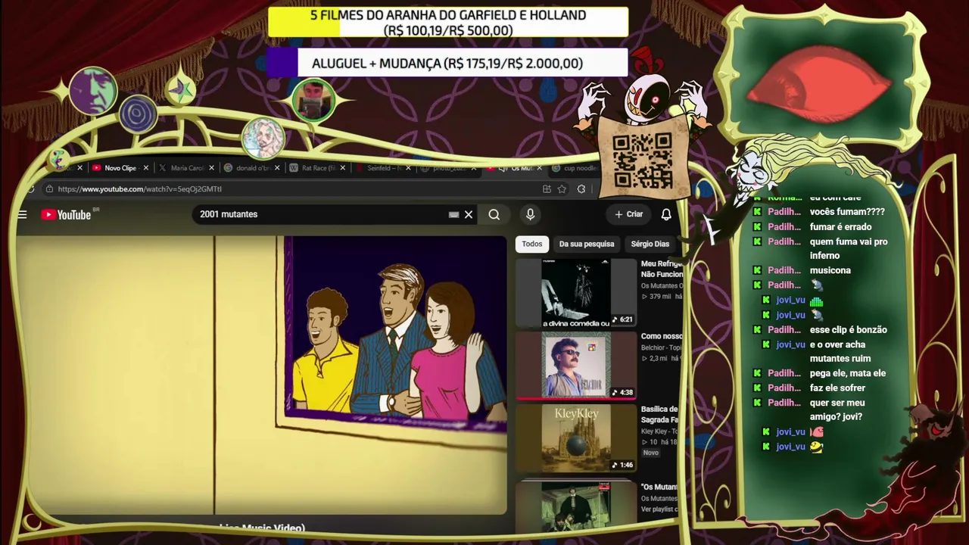
Task: Close the 'Maria Carol' X tab
Action: 211,168
